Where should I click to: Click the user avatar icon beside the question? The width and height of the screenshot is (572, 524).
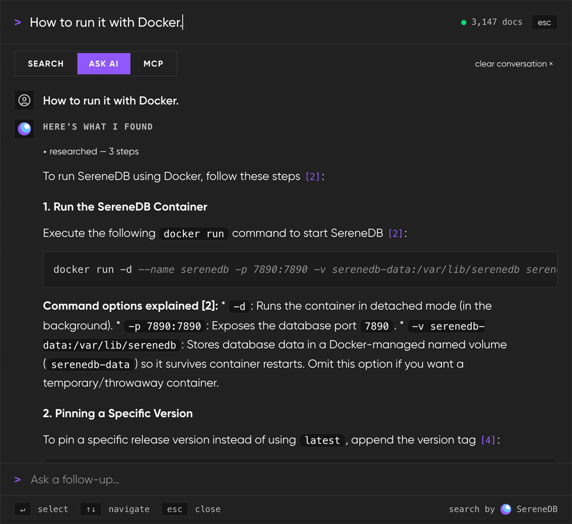24,101
